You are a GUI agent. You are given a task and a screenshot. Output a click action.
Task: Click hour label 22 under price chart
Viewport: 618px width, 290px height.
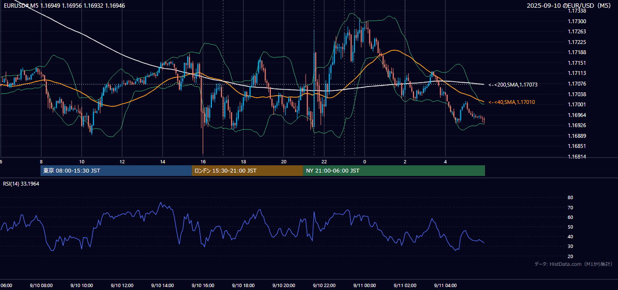[x=324, y=162]
